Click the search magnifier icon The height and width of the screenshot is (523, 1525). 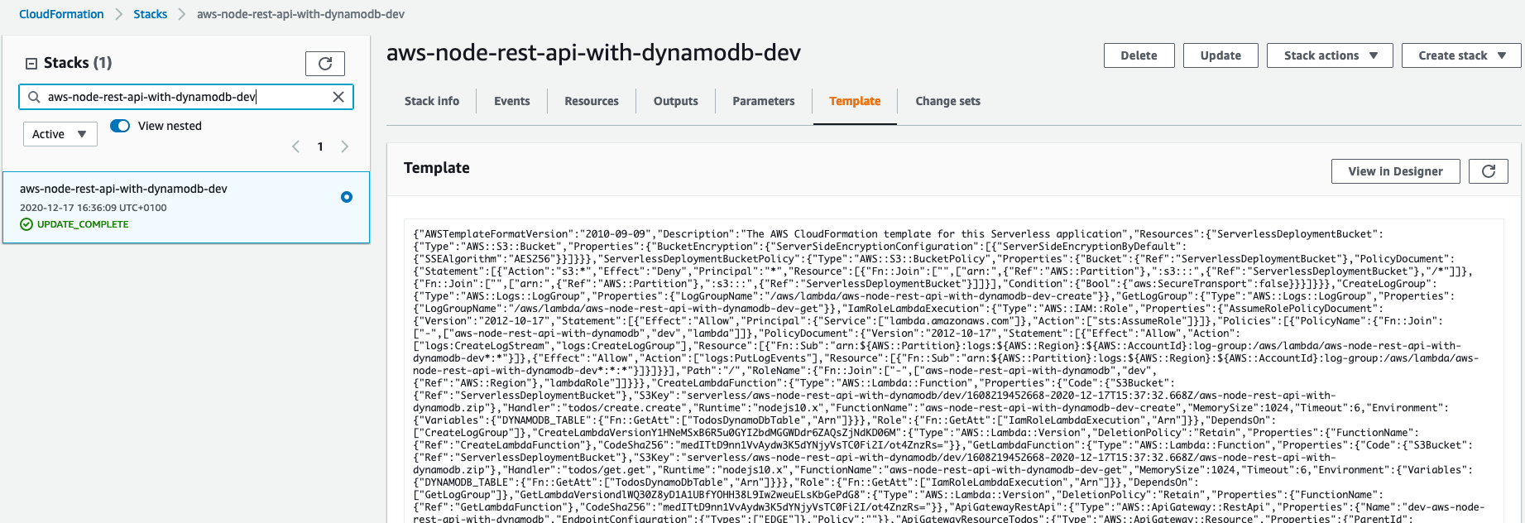click(x=34, y=97)
